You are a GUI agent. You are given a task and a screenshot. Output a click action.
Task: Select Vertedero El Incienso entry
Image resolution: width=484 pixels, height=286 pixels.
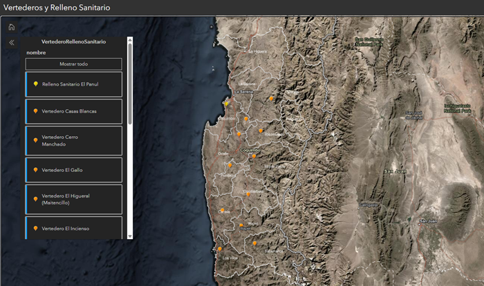point(74,228)
